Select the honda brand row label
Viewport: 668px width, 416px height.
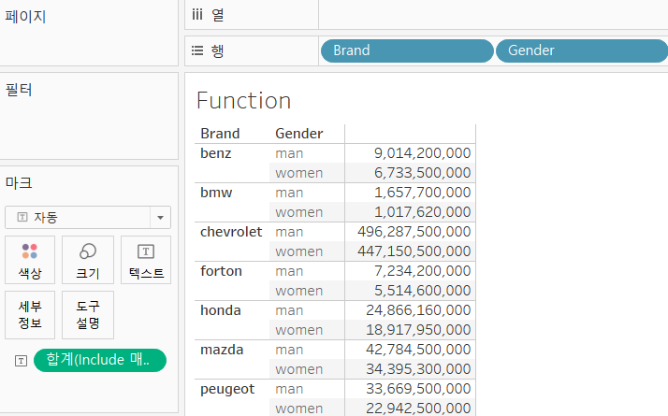(x=221, y=310)
